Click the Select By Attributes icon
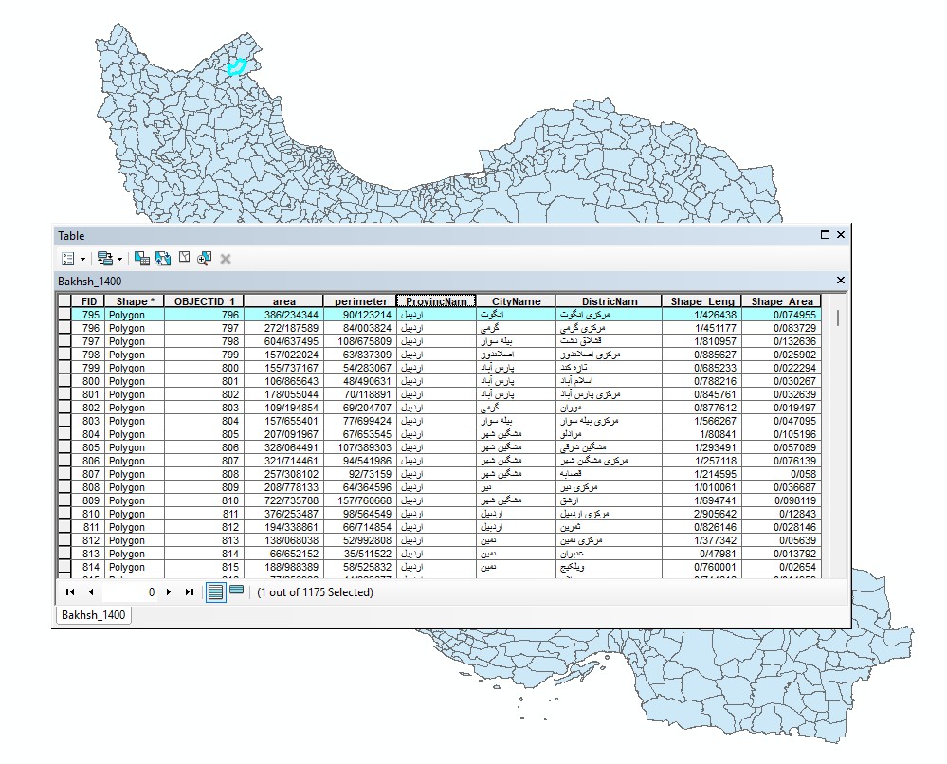The image size is (947, 764). coord(142,259)
